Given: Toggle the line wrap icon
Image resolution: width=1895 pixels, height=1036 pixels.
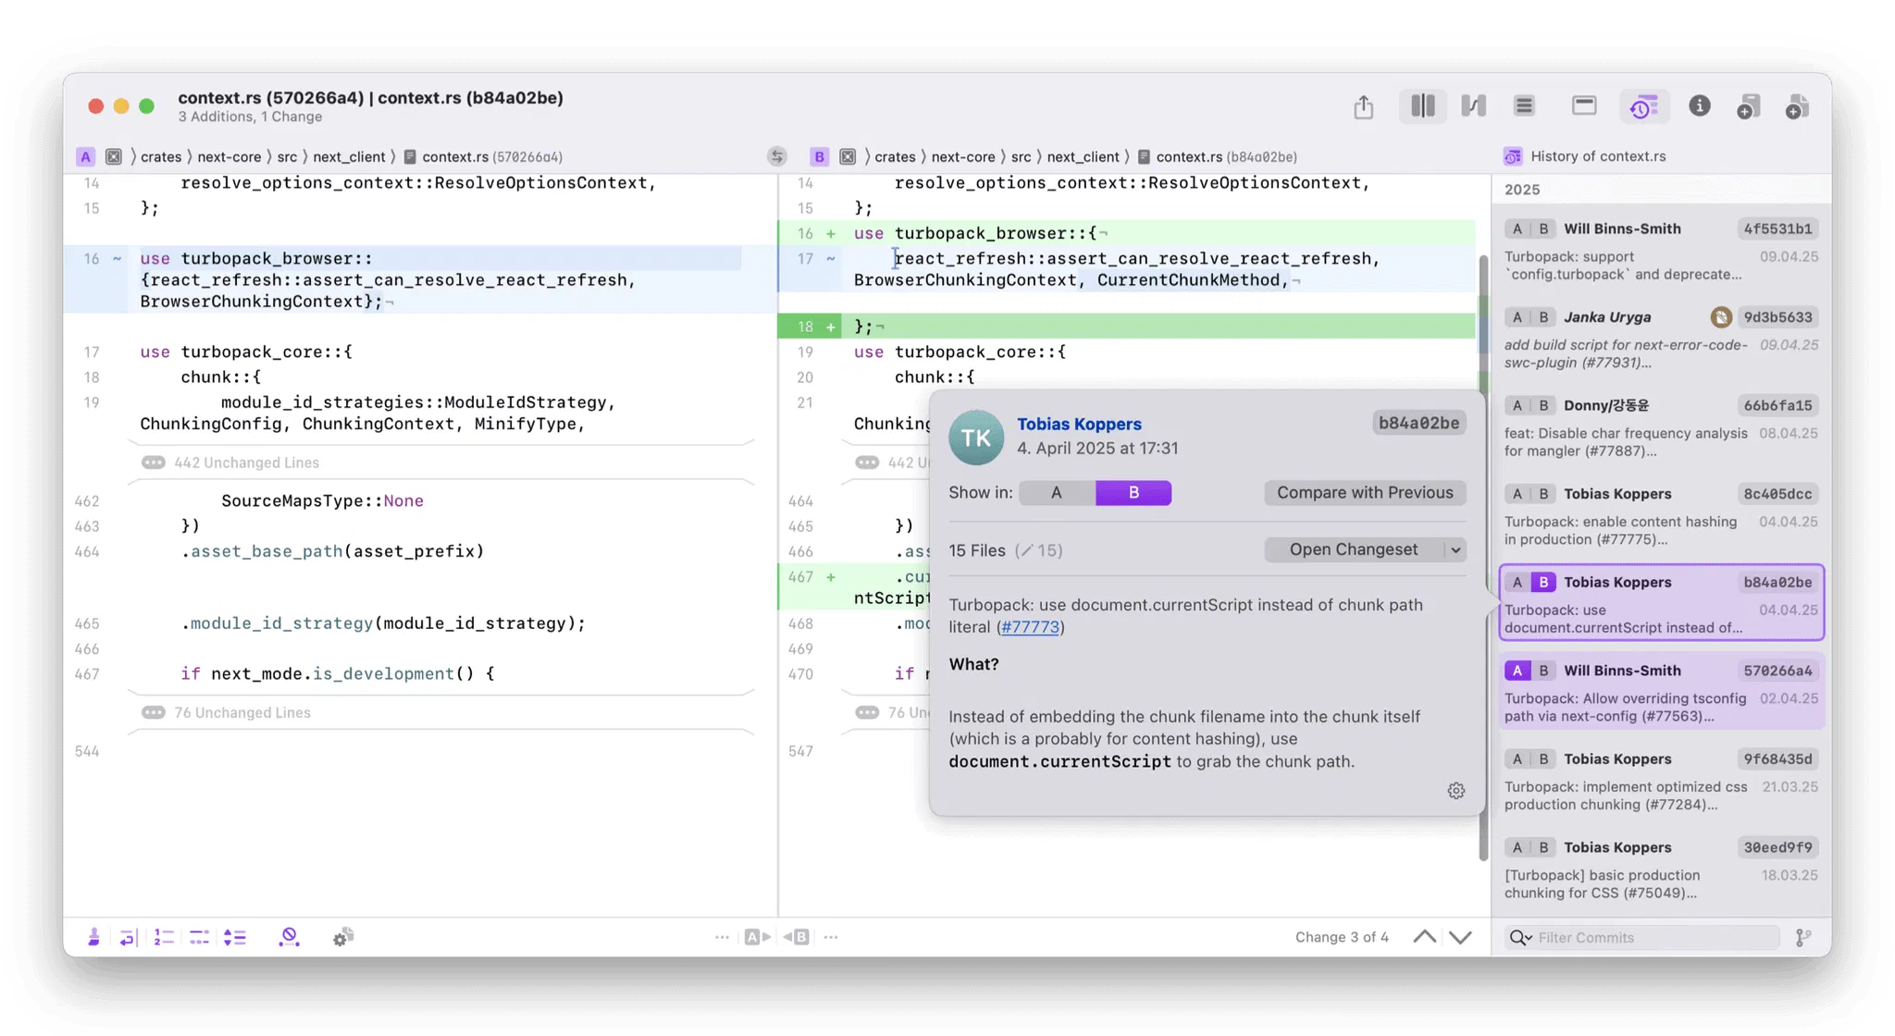Looking at the screenshot, I should (x=127, y=937).
